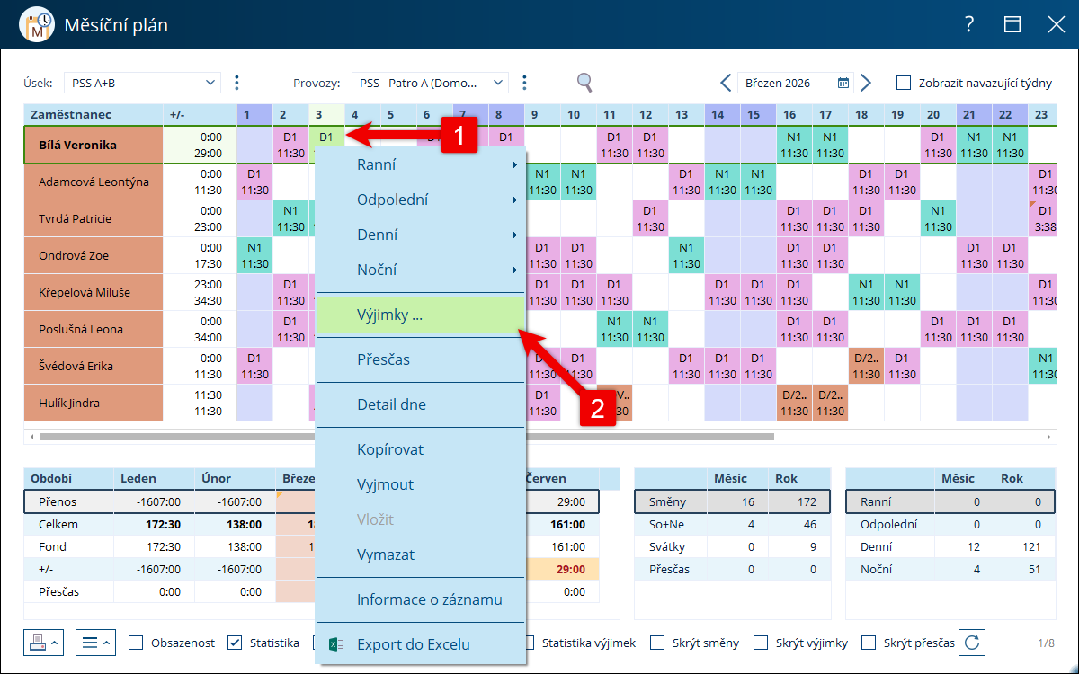Expand the Úsek PSS A+B dropdown
Viewport: 1079px width, 674px height.
pos(211,83)
